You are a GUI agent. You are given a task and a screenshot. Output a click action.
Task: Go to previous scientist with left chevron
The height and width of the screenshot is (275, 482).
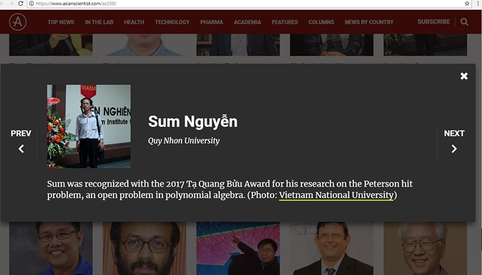coord(21,148)
